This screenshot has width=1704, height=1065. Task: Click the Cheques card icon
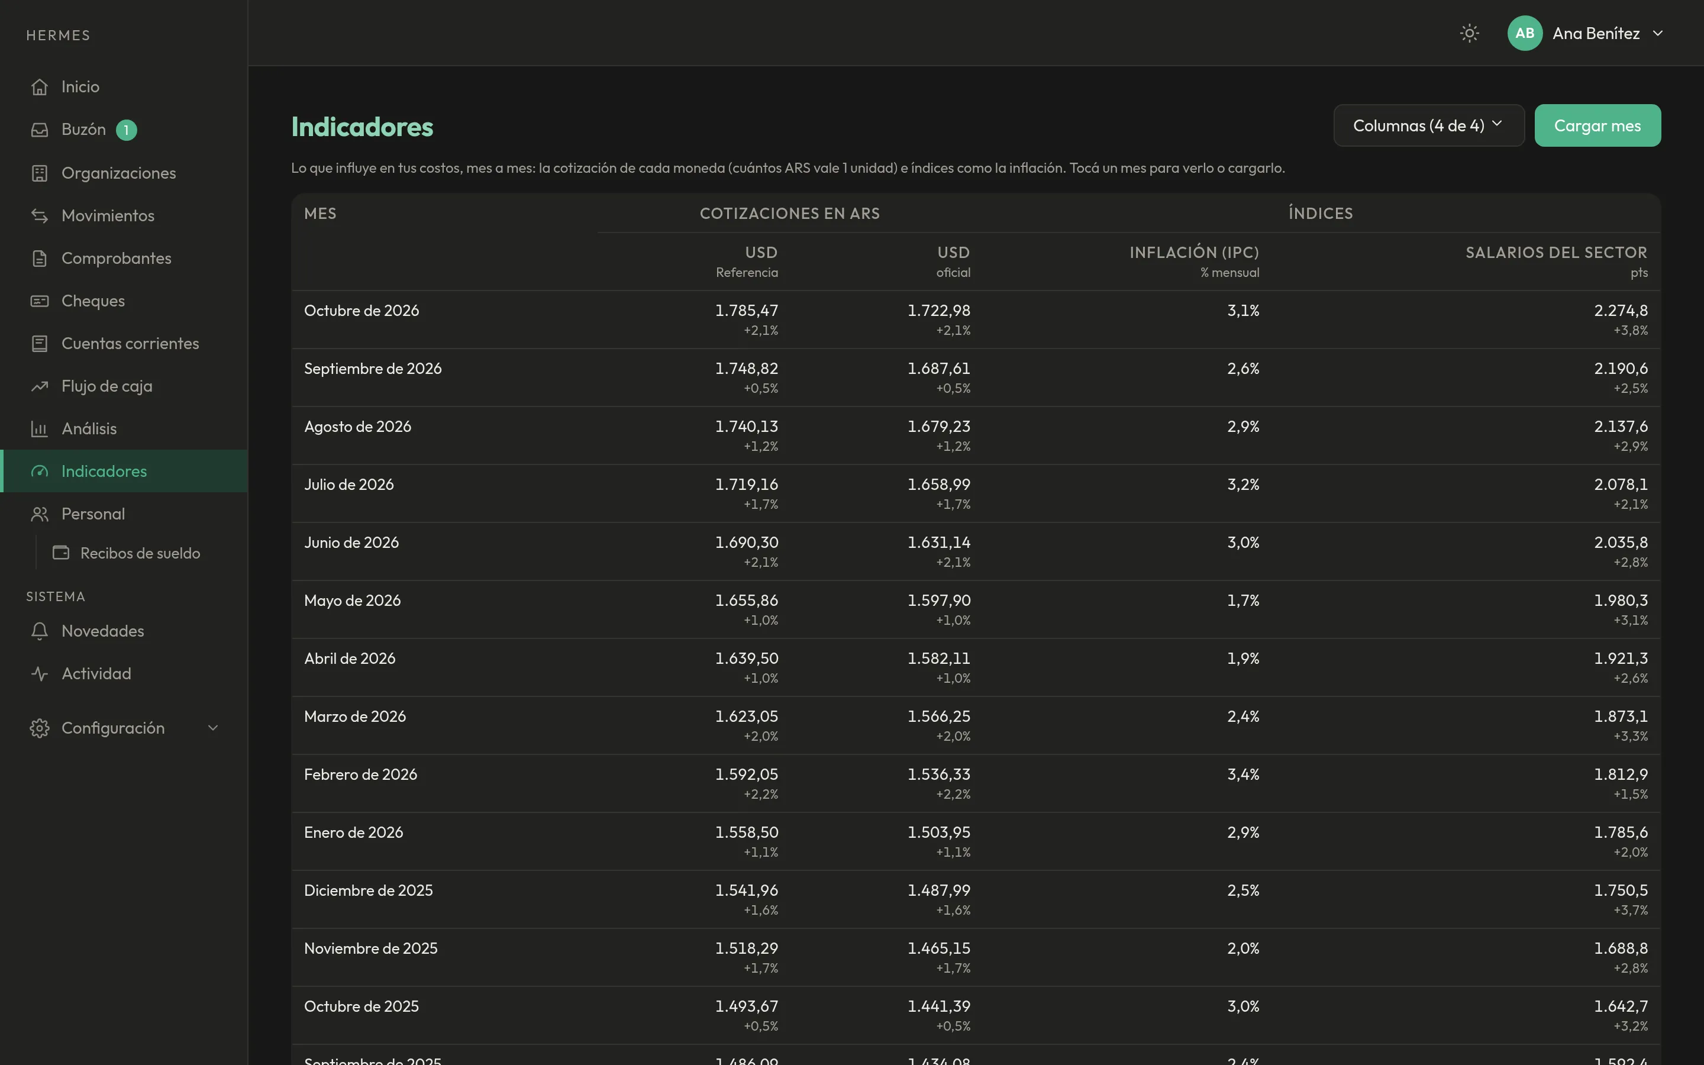click(40, 301)
